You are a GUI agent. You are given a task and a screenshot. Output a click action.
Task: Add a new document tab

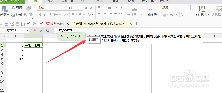pyautogui.click(x=137, y=24)
